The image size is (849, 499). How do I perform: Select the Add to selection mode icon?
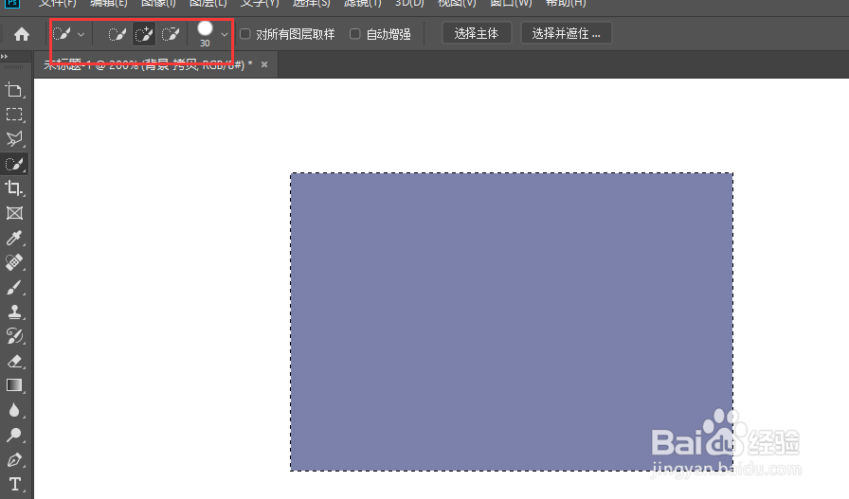(x=144, y=34)
